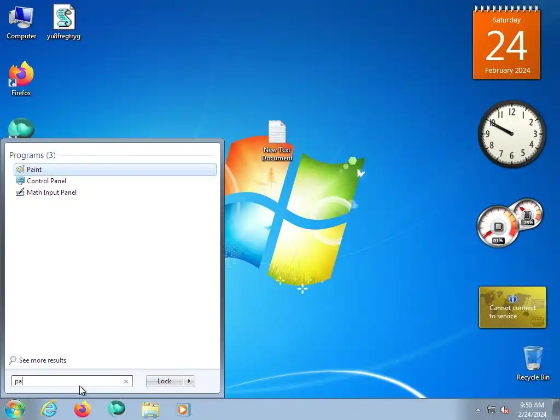Open Internet Explorer from the taskbar
The height and width of the screenshot is (420, 560).
(x=49, y=409)
